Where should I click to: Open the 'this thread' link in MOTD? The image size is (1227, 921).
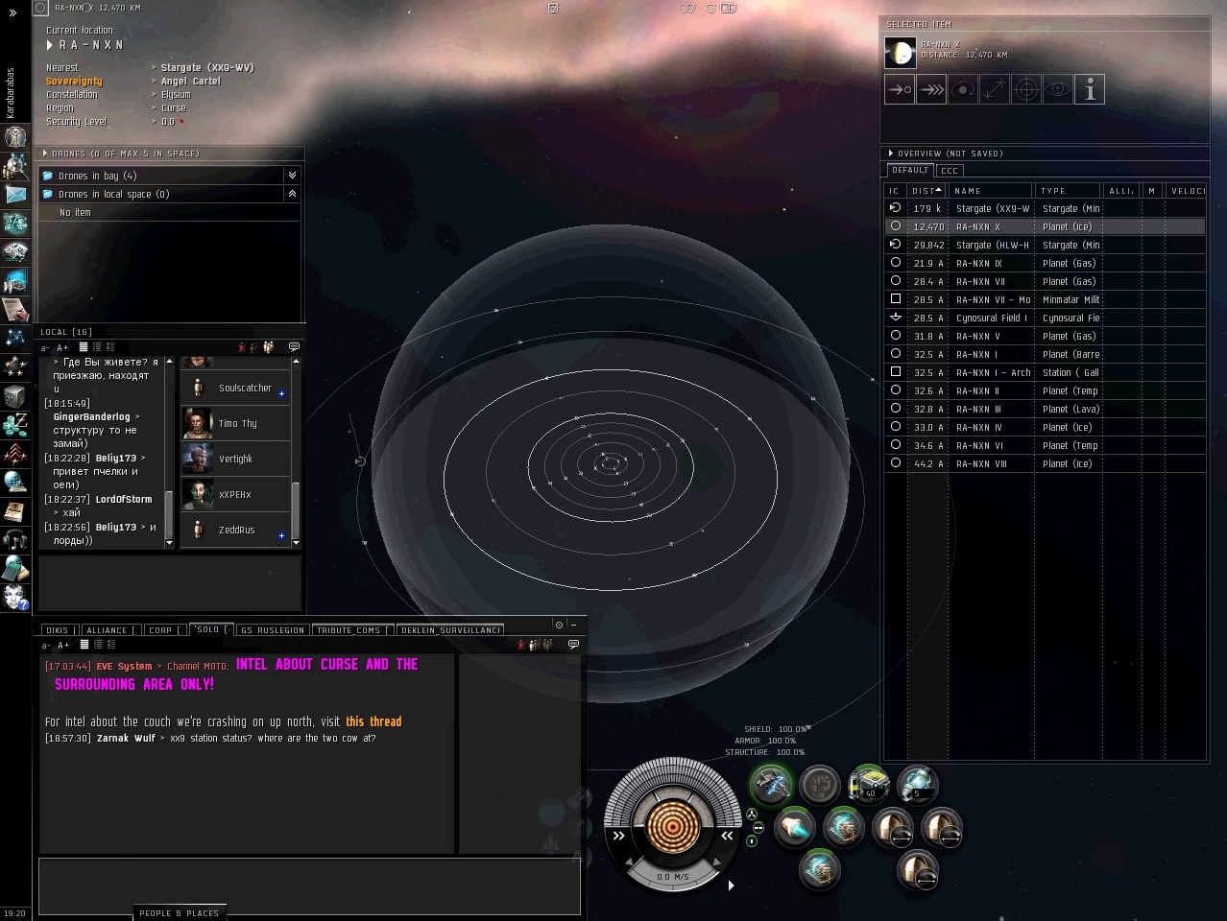(x=373, y=721)
